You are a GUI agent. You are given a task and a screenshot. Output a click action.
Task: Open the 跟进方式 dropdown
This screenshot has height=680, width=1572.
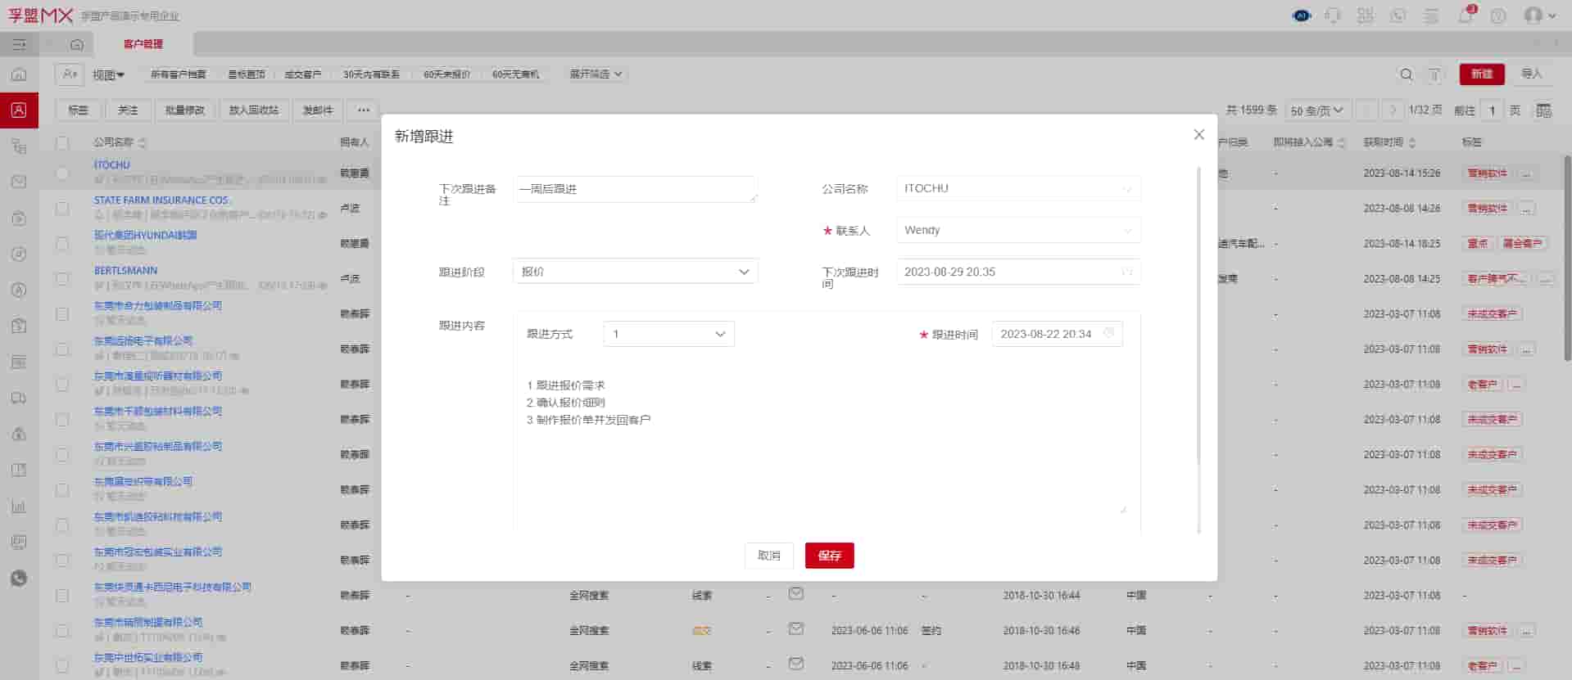(668, 334)
